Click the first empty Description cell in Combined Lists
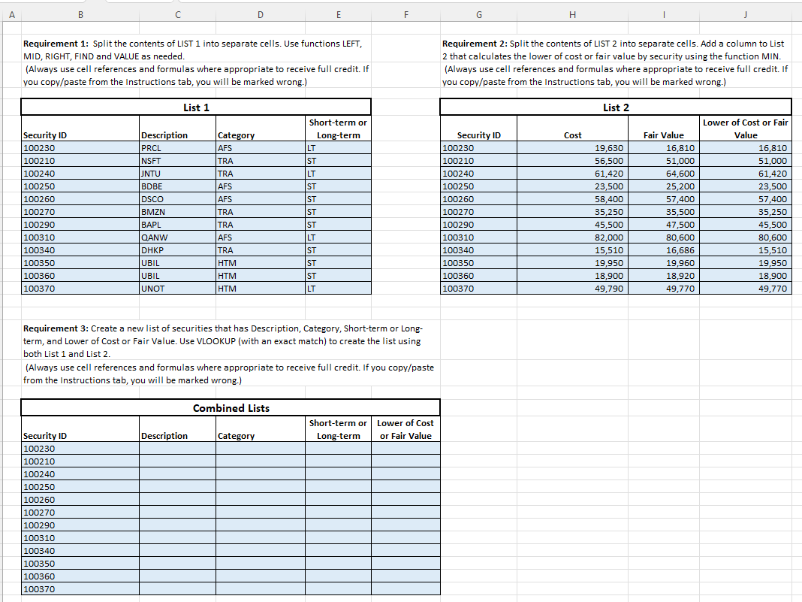This screenshot has width=802, height=602. [x=176, y=449]
